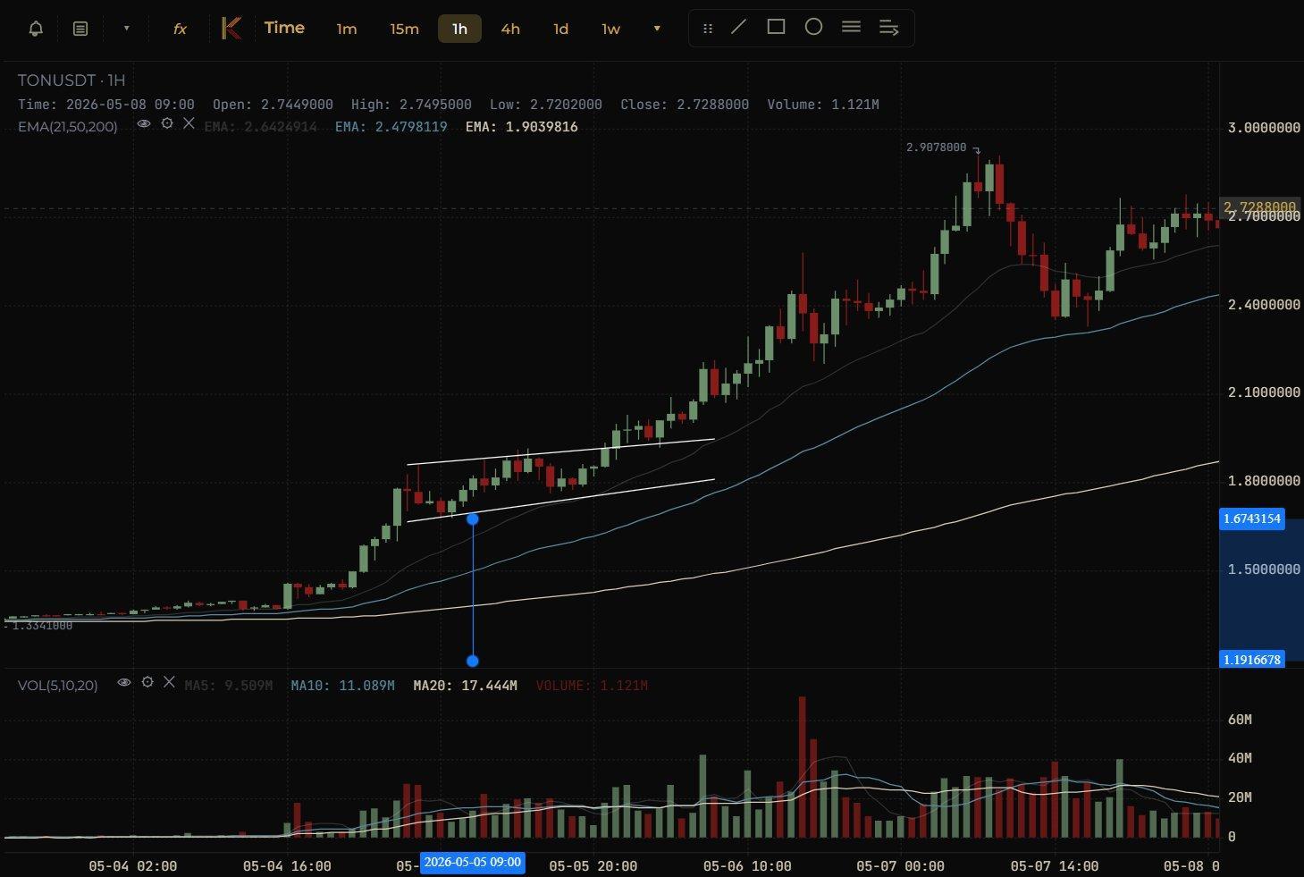This screenshot has height=877, width=1304.
Task: Open the price alert bell
Action: pyautogui.click(x=36, y=29)
